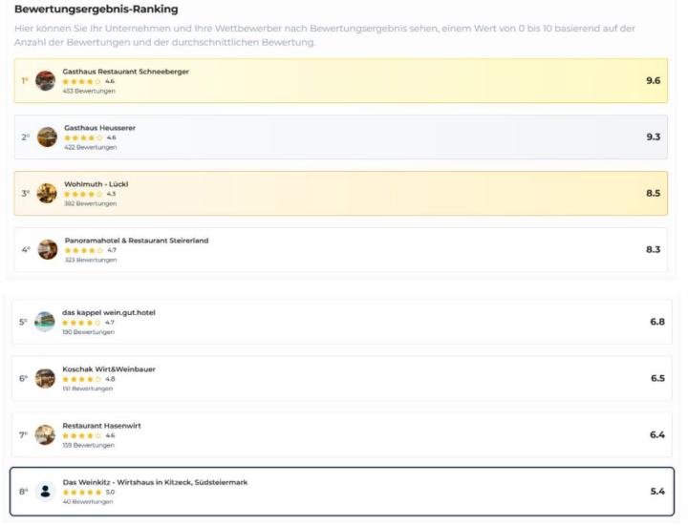Click the five-star rating of Das Weinkitz

click(x=82, y=493)
